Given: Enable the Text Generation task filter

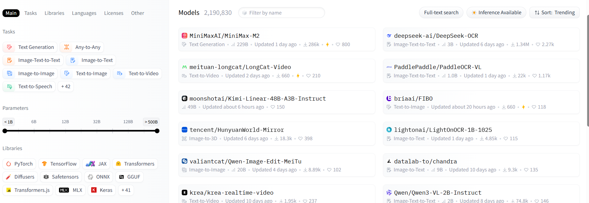Looking at the screenshot, I should 30,47.
